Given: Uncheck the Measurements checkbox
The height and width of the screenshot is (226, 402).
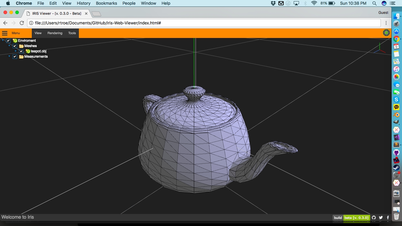Looking at the screenshot, I should point(15,56).
